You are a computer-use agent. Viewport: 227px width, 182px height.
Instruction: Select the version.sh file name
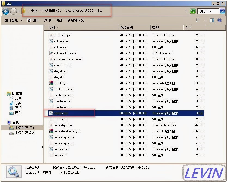pyautogui.click(x=61, y=155)
